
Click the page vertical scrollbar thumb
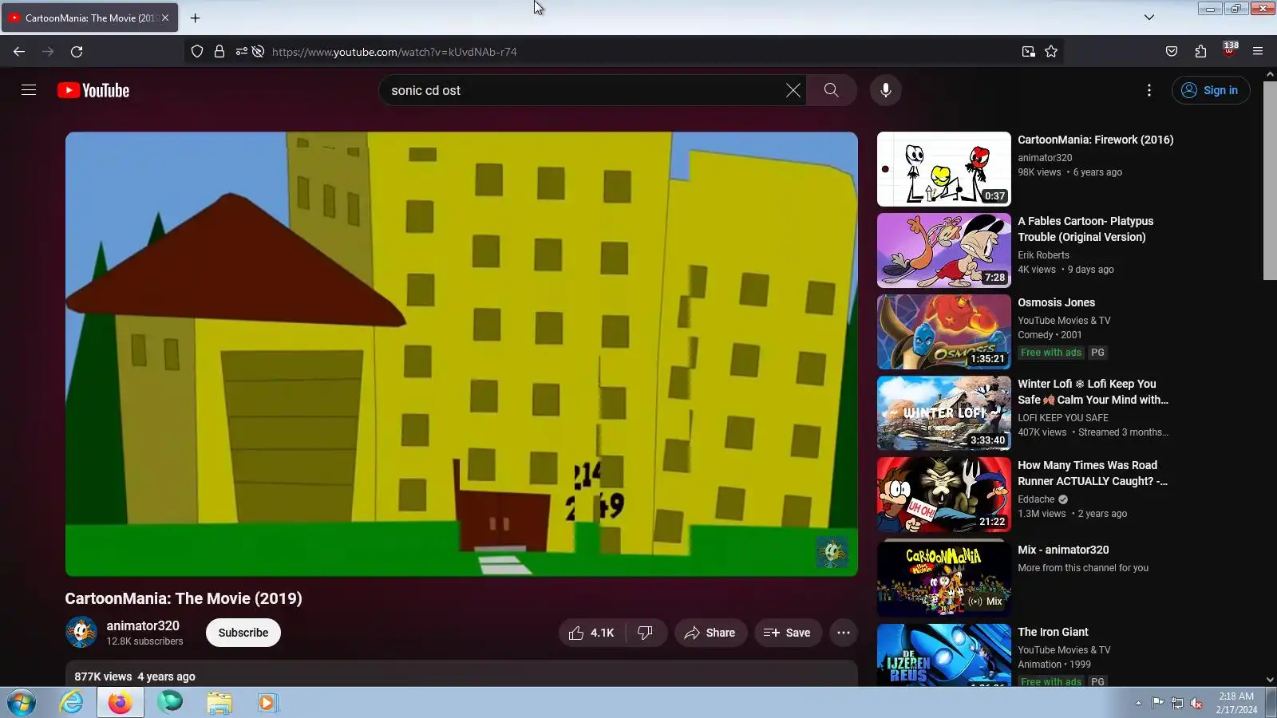[1270, 179]
